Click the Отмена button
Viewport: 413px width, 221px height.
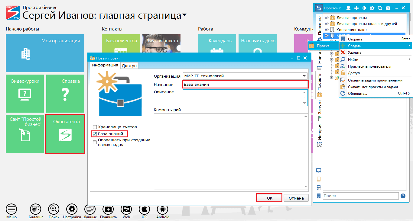[296, 198]
